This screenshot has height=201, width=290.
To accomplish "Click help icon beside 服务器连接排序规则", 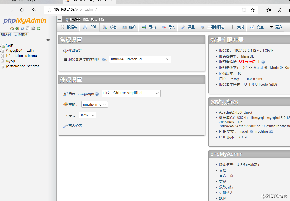I will [x=104, y=60].
